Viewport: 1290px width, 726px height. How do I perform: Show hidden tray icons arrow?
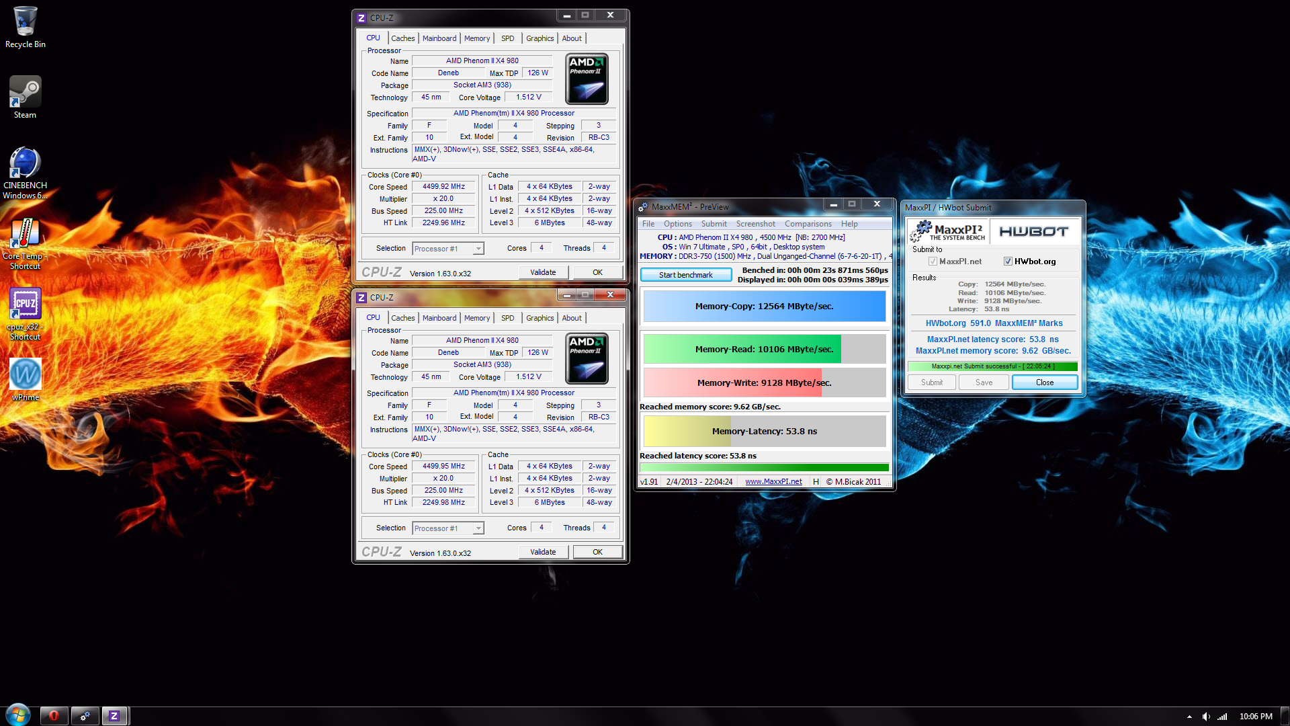click(1189, 717)
